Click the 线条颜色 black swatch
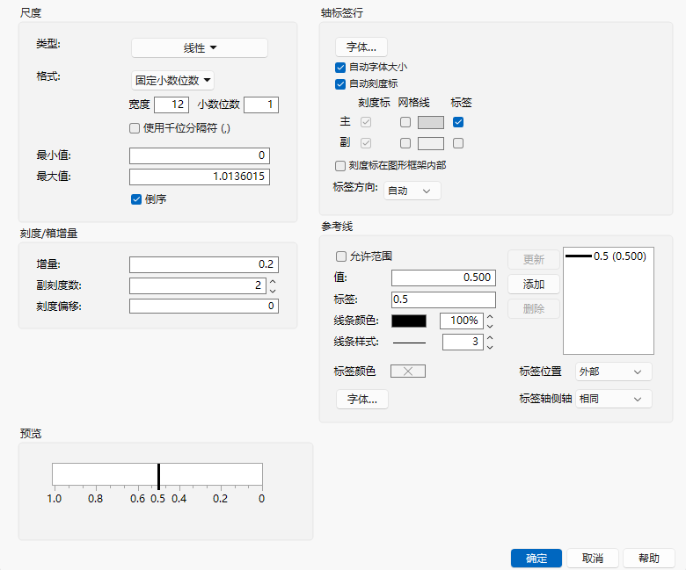Image resolution: width=686 pixels, height=570 pixels. click(409, 321)
